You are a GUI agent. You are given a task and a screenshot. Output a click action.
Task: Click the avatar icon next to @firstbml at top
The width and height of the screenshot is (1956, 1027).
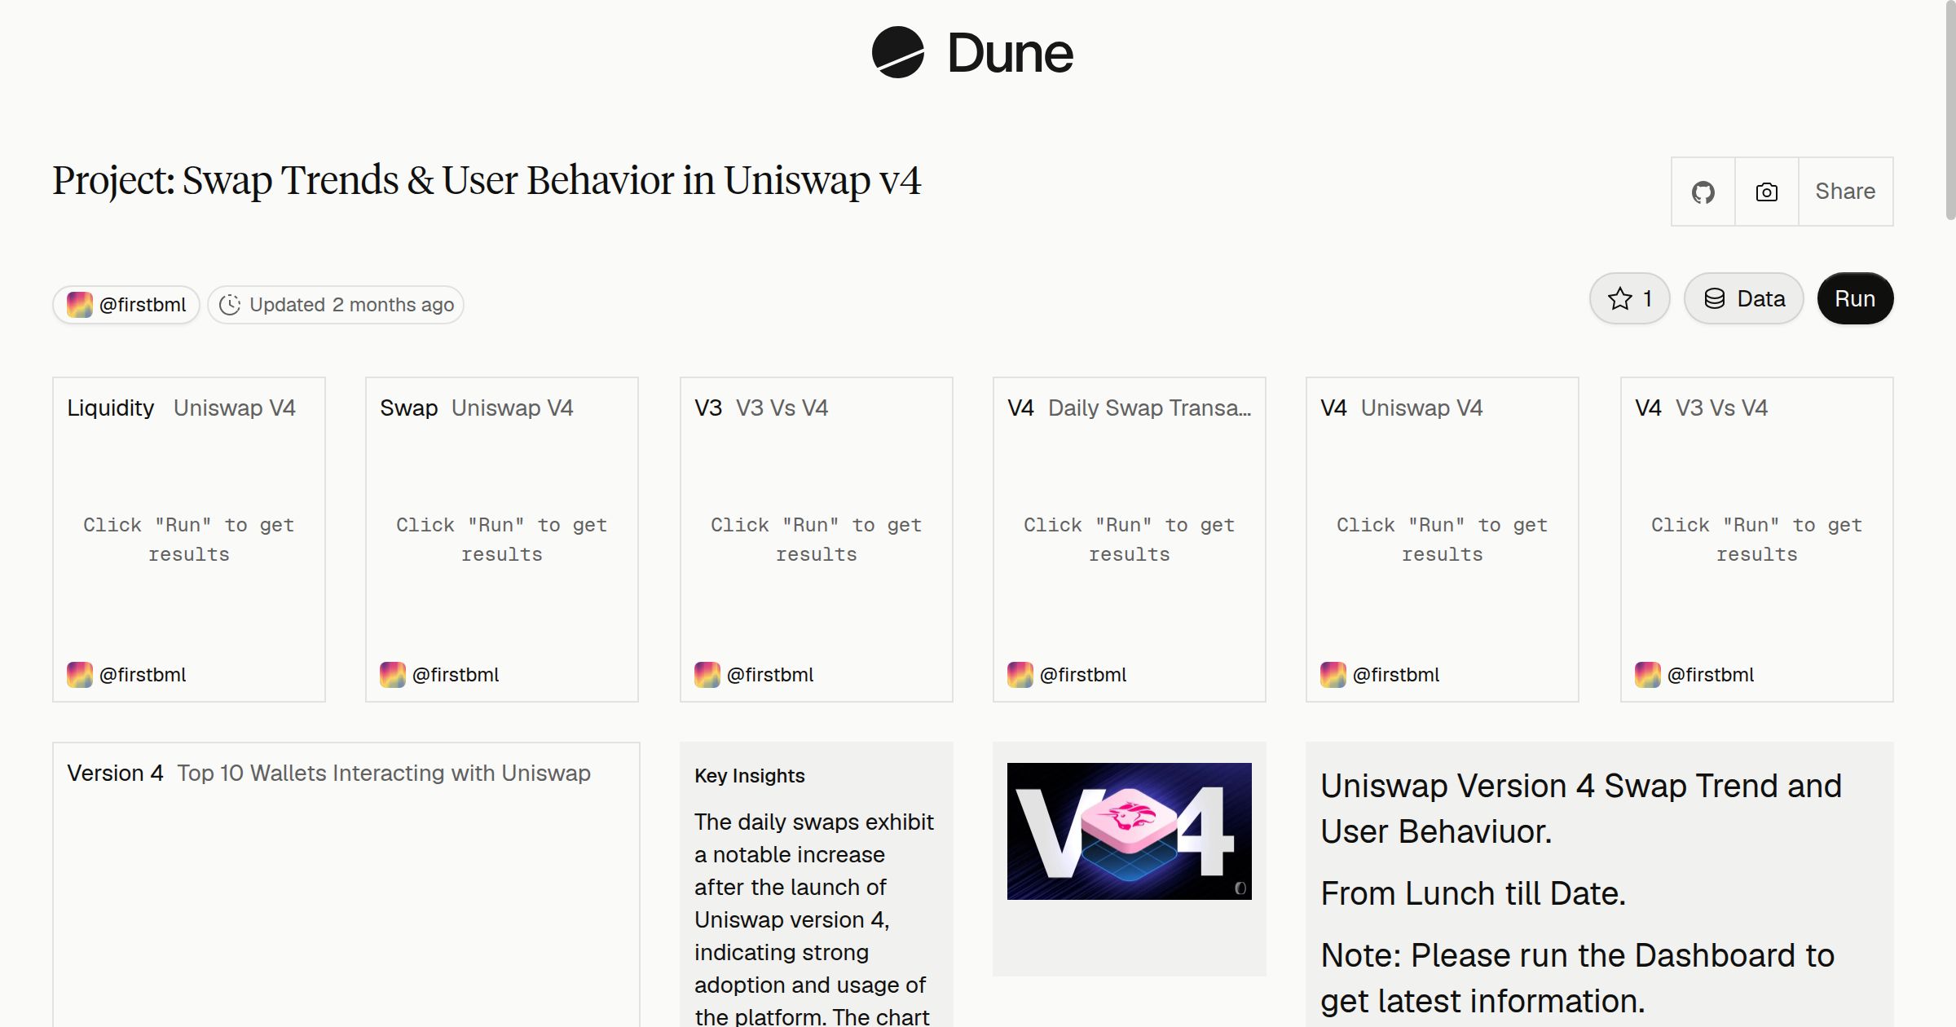pyautogui.click(x=79, y=305)
